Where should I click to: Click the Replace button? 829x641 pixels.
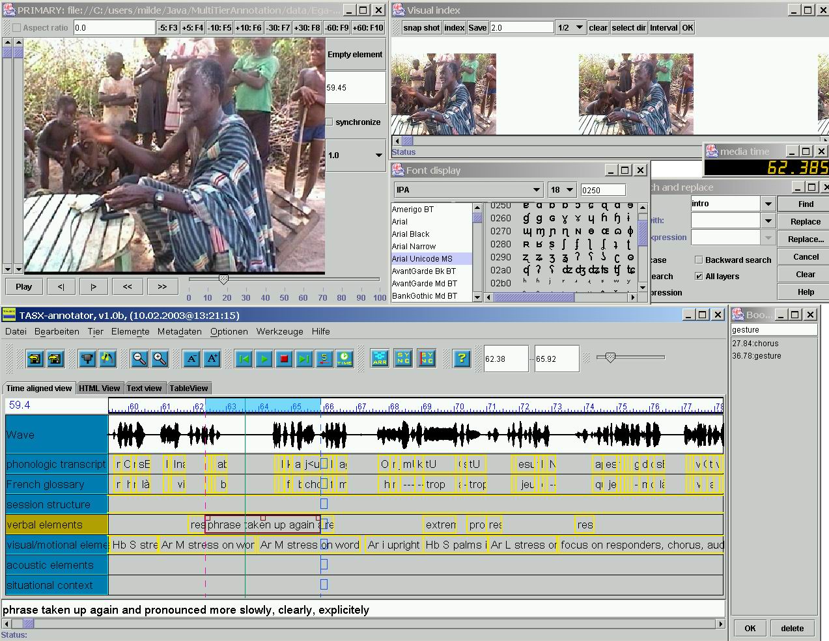point(805,222)
